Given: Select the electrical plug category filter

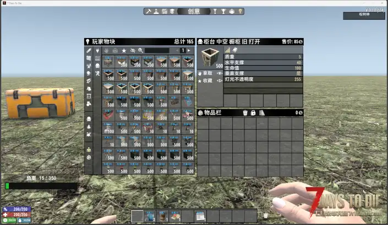Looking at the screenshot, I should [x=97, y=51].
